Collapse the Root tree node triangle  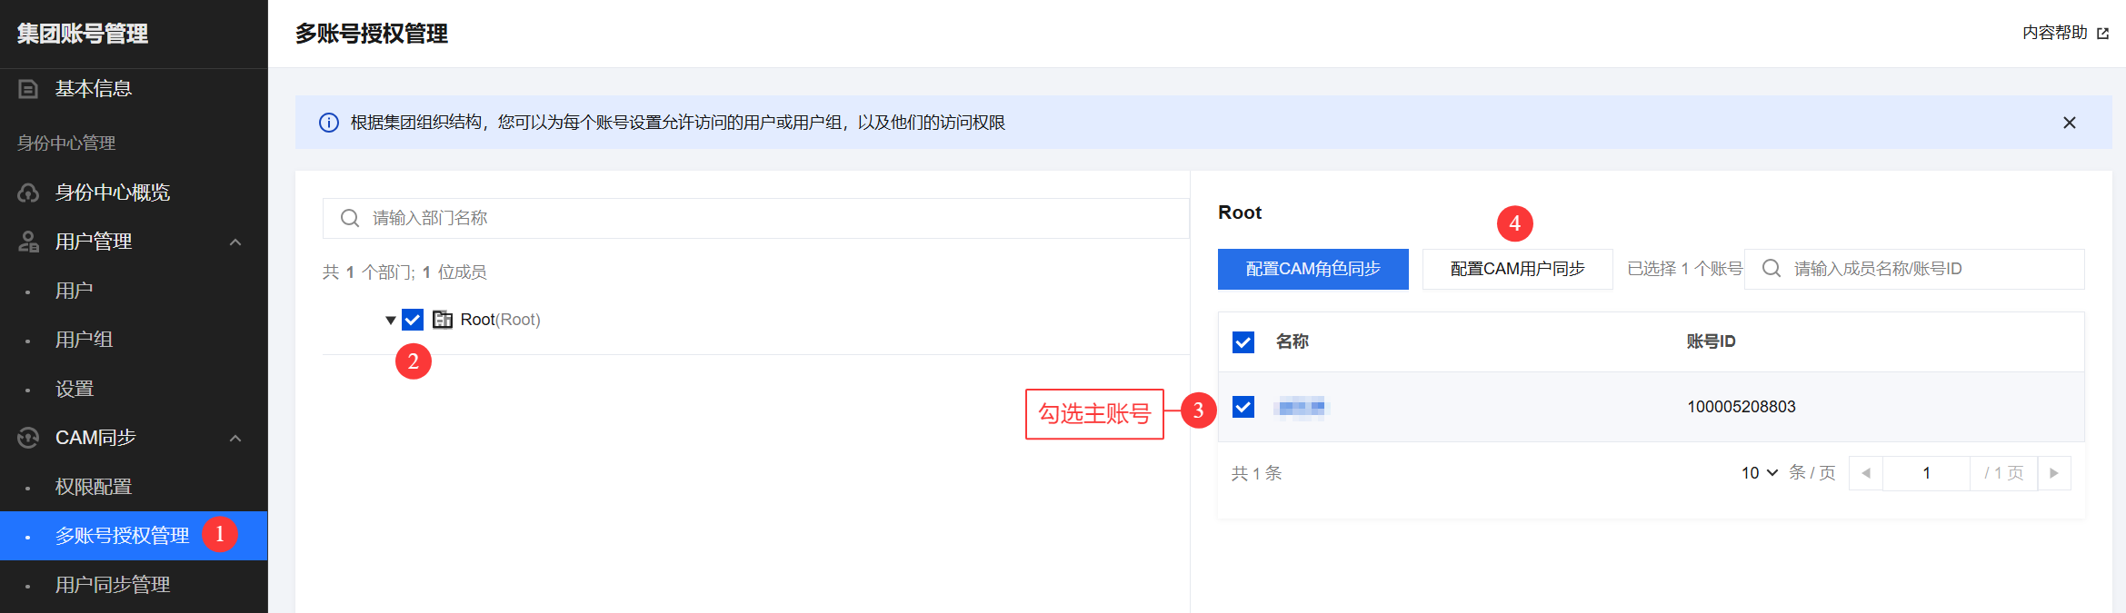(391, 321)
